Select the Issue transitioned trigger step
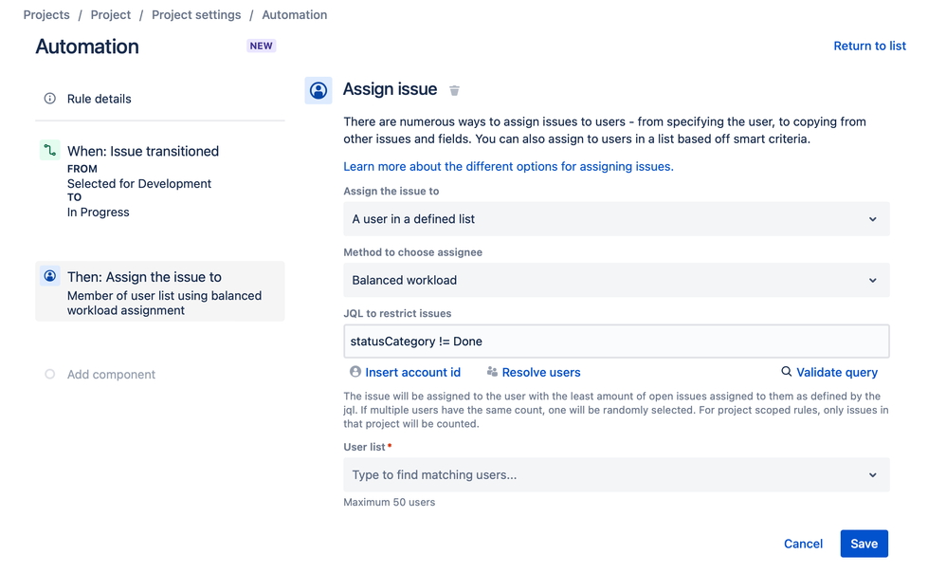This screenshot has width=946, height=573. point(142,151)
